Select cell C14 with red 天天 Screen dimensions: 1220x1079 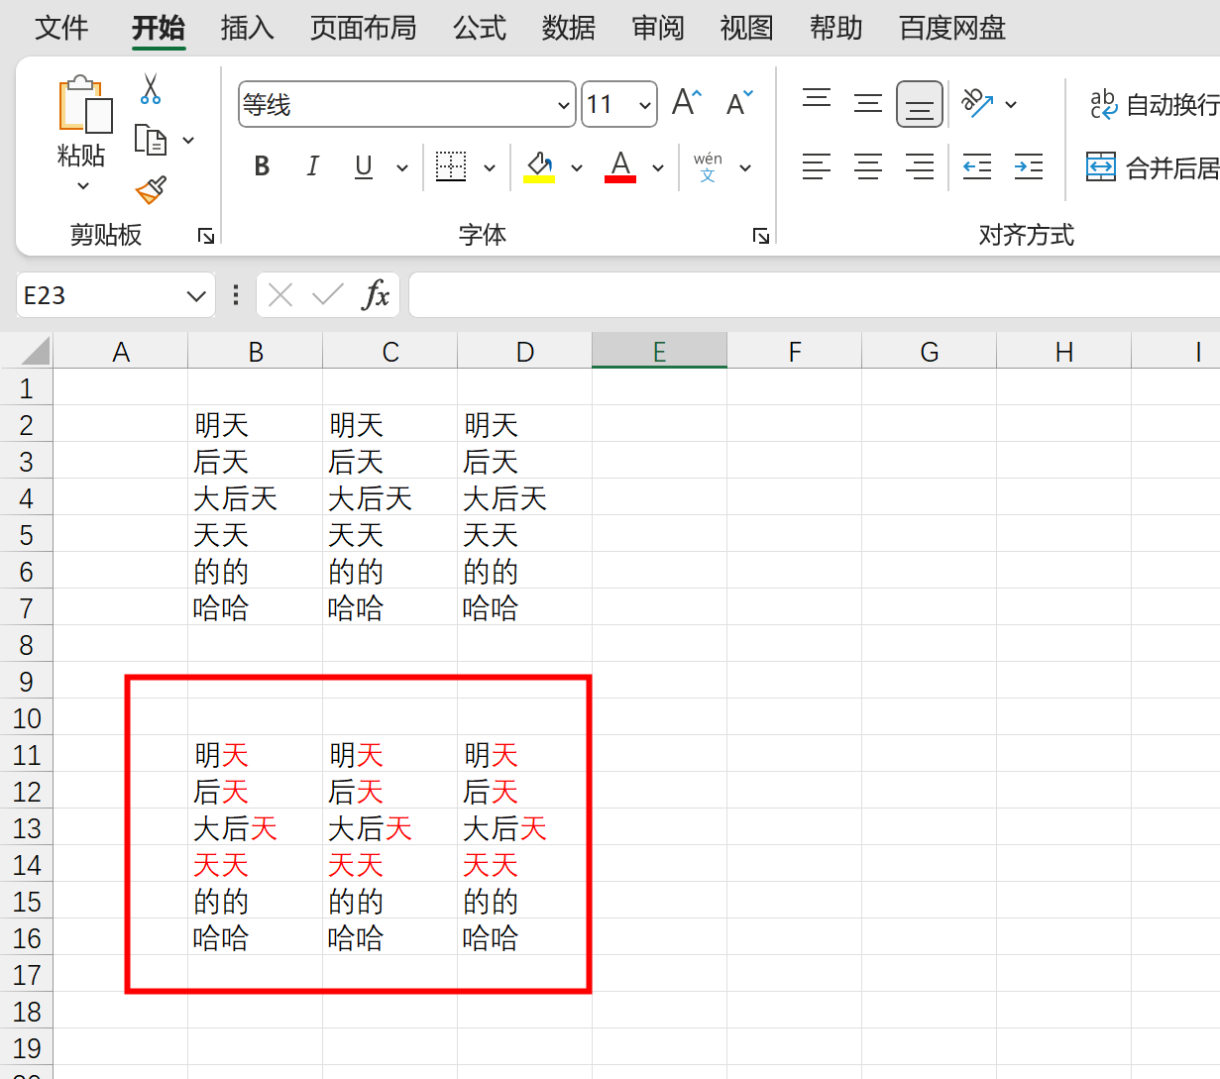(x=390, y=864)
